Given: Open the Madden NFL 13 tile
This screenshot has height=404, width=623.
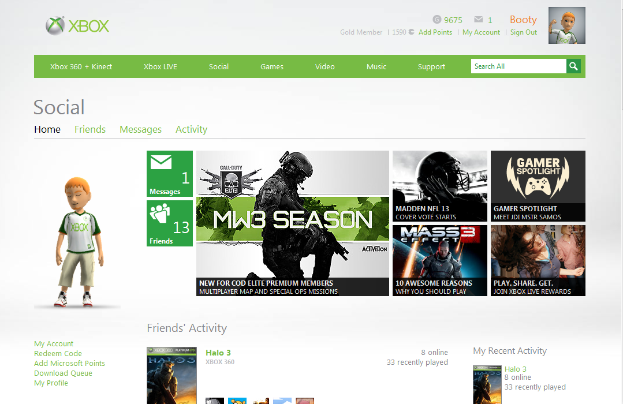Looking at the screenshot, I should pyautogui.click(x=440, y=186).
